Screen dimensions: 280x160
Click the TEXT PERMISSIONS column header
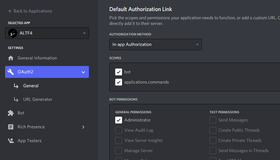click(x=224, y=112)
